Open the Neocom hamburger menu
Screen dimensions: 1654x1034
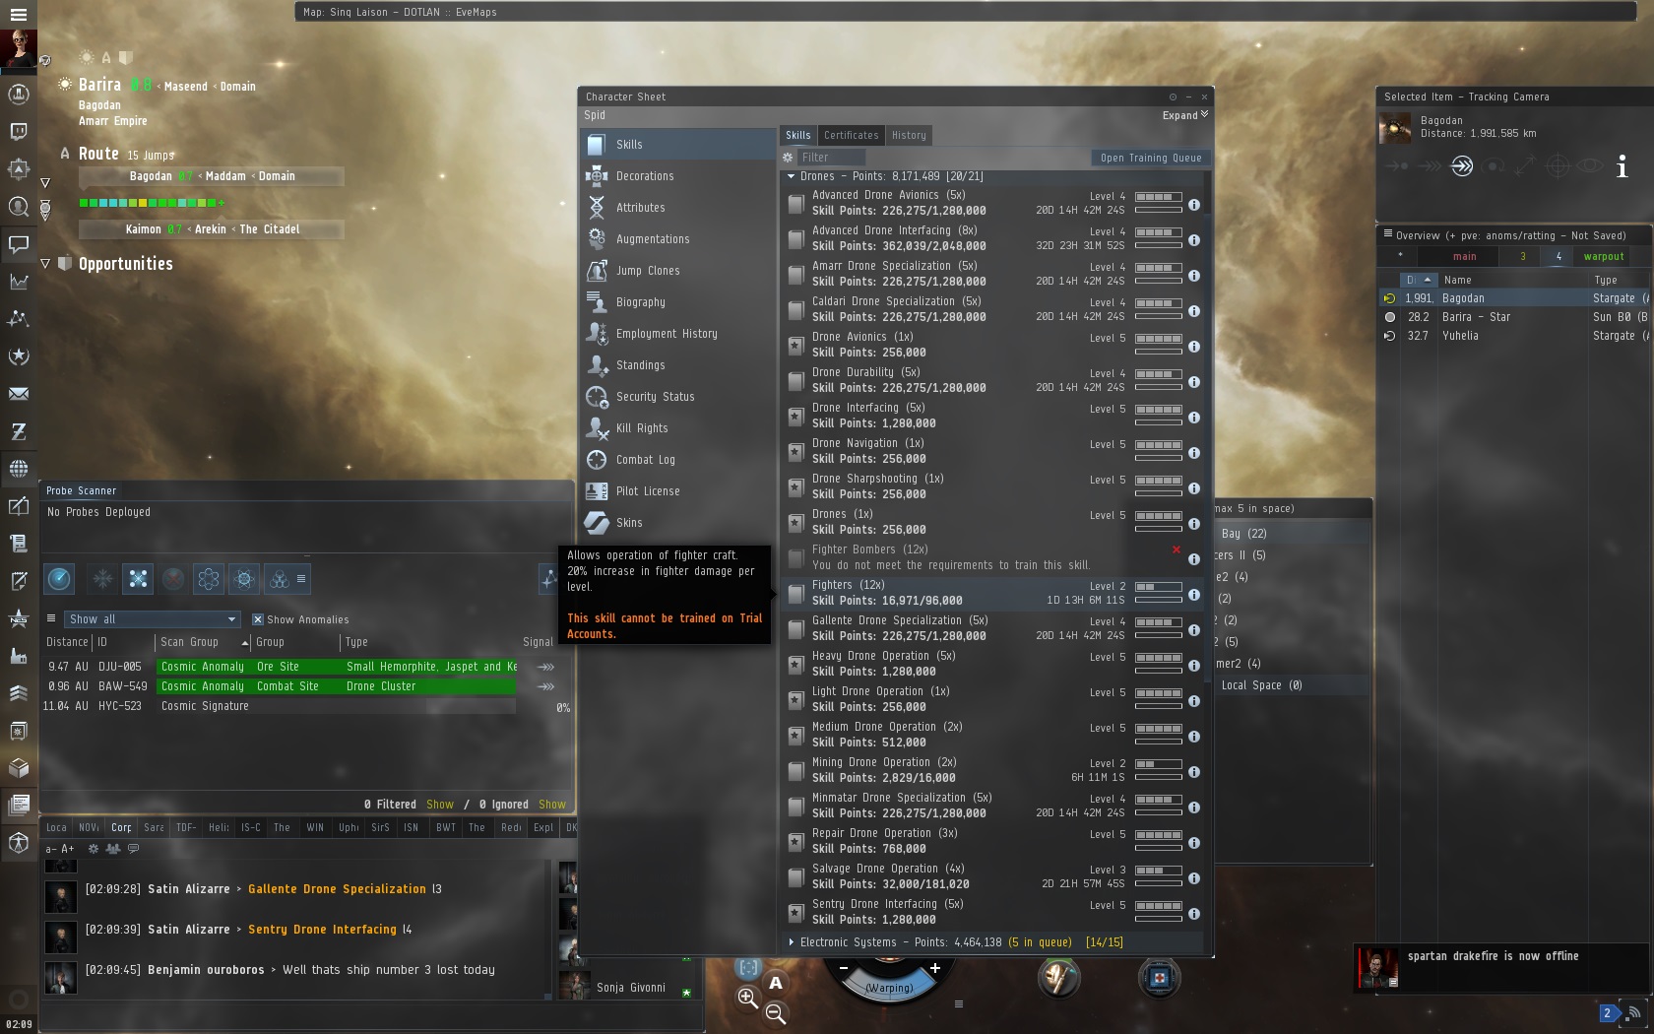(x=18, y=14)
